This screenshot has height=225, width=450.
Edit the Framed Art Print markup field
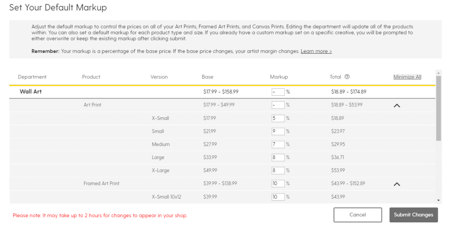point(278,183)
